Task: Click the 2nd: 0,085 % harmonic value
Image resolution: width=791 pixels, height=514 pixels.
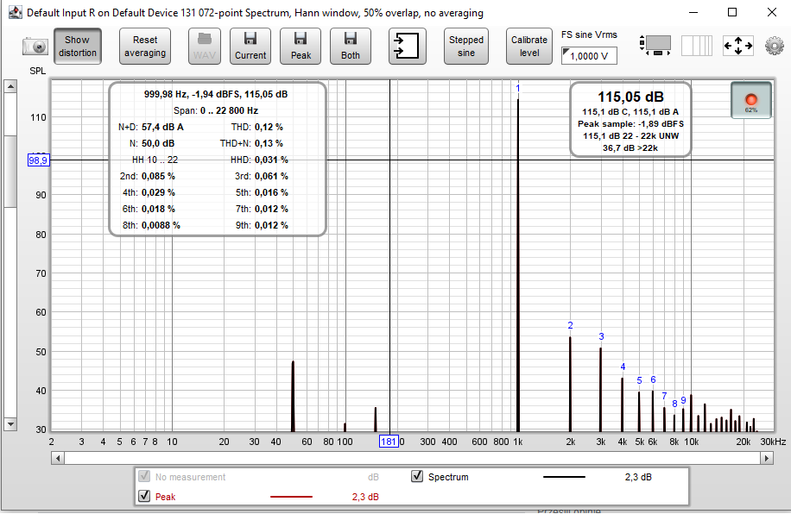Action: [148, 177]
